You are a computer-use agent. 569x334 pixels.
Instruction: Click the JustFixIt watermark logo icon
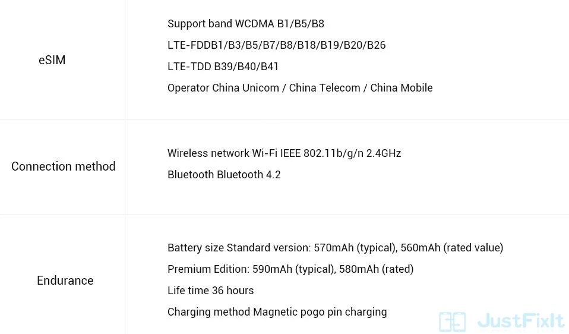tap(452, 322)
